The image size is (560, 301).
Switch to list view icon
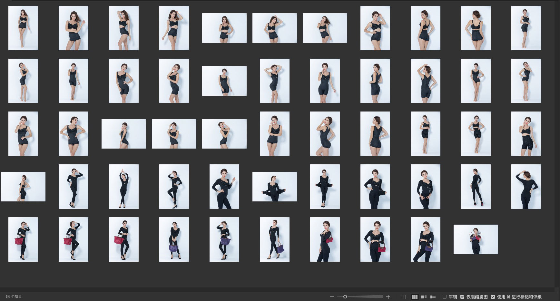(433, 297)
